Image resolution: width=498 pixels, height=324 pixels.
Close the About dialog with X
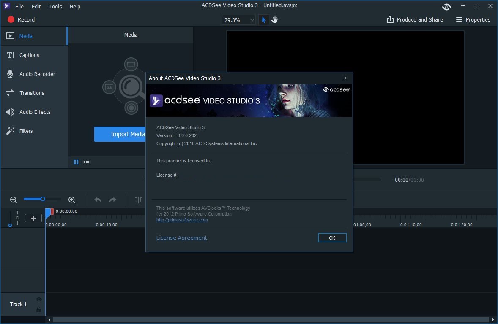pos(346,78)
